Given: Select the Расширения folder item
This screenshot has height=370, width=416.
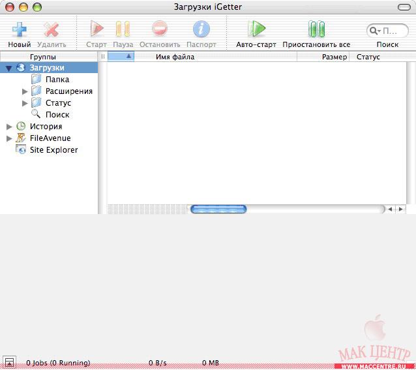Looking at the screenshot, I should [62, 91].
